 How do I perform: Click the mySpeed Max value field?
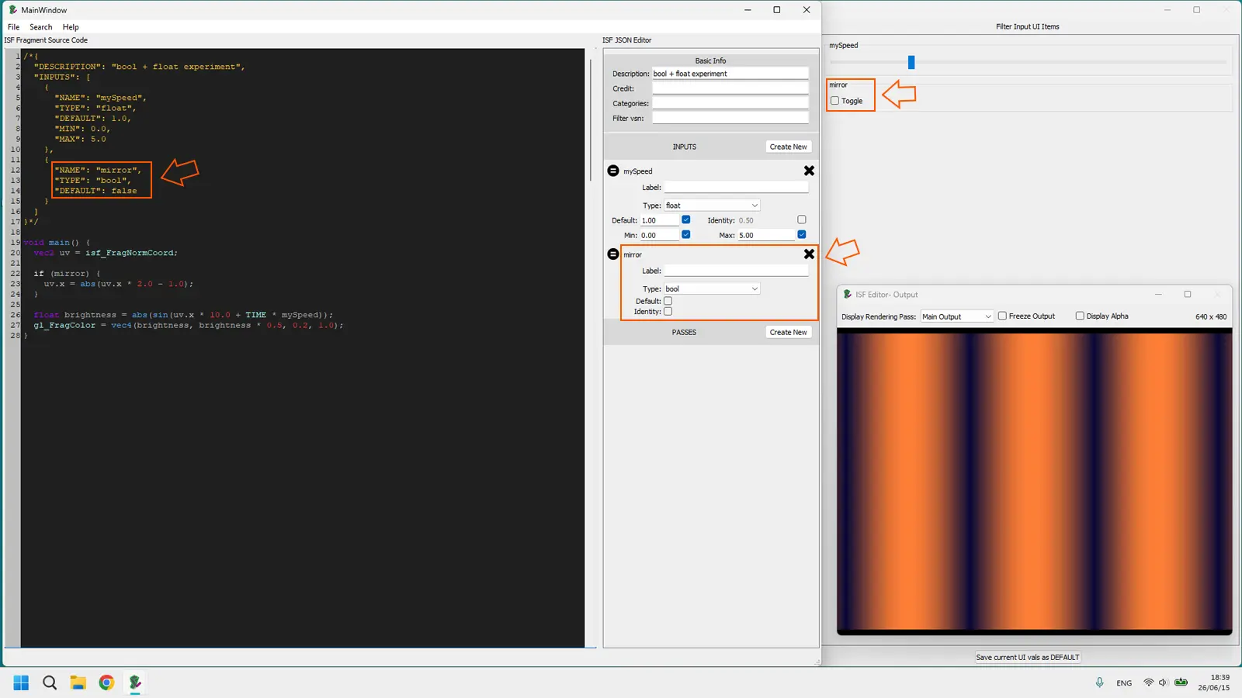[x=765, y=235]
